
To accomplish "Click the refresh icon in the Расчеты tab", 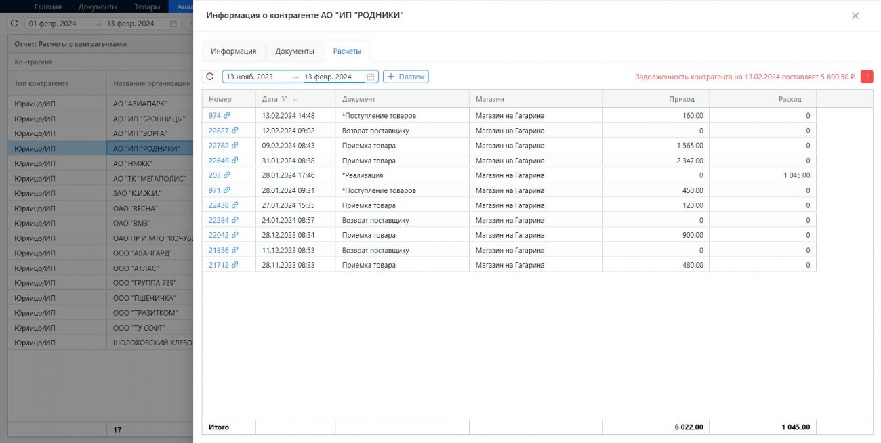I will coord(210,77).
